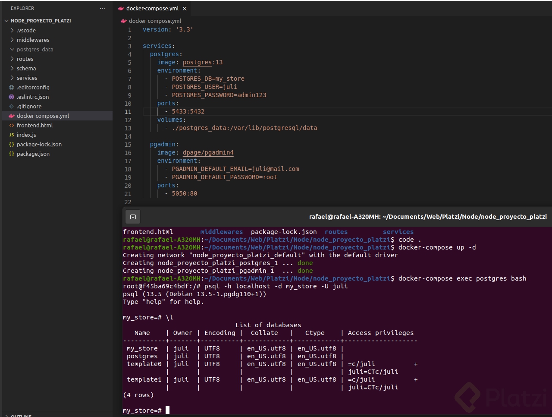Click the template0 database name
The height and width of the screenshot is (417, 552).
(x=144, y=364)
